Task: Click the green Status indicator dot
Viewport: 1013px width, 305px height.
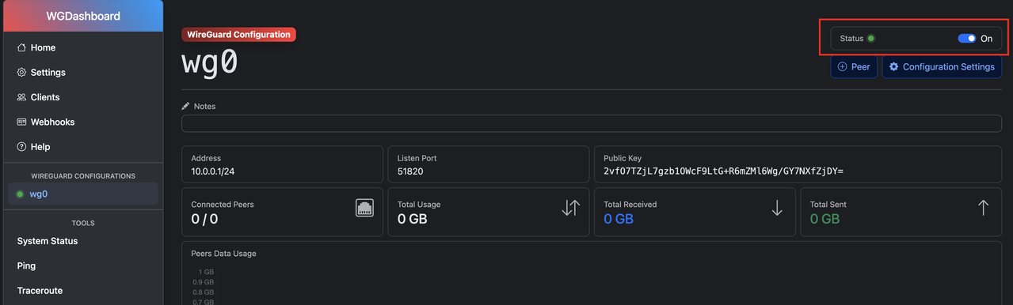Action: coord(870,38)
